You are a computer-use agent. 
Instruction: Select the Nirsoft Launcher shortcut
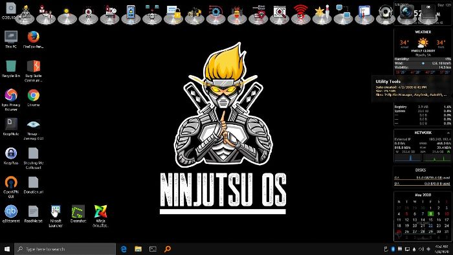(56, 216)
